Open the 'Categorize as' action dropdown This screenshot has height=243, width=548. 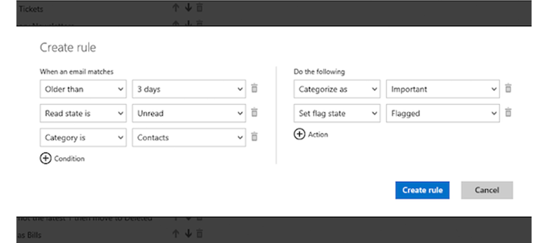[337, 89]
